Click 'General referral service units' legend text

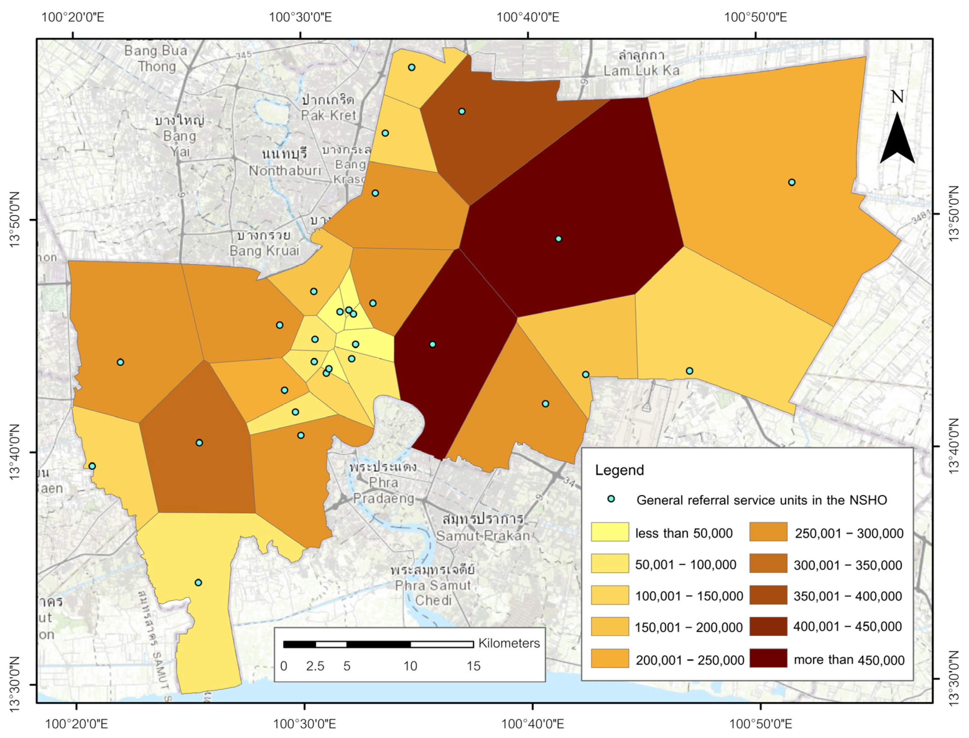(x=762, y=500)
